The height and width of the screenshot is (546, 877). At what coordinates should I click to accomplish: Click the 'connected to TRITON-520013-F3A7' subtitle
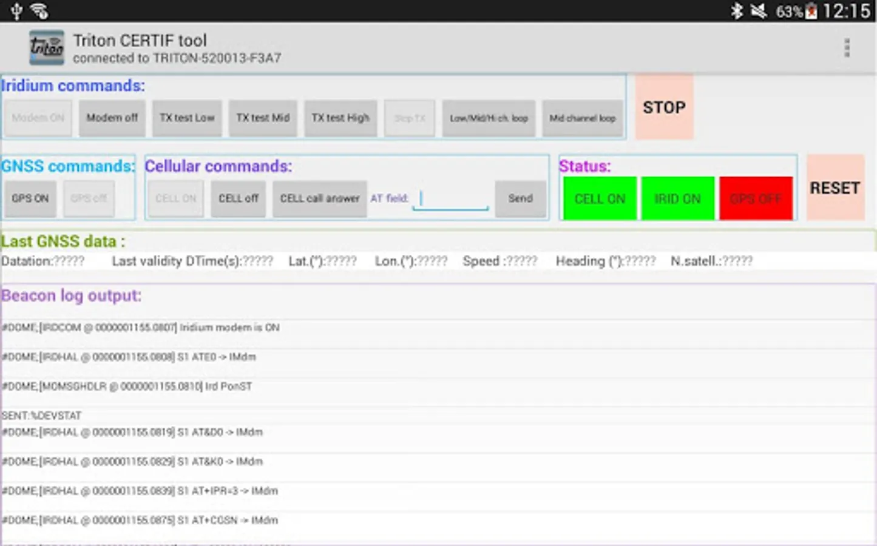(177, 58)
